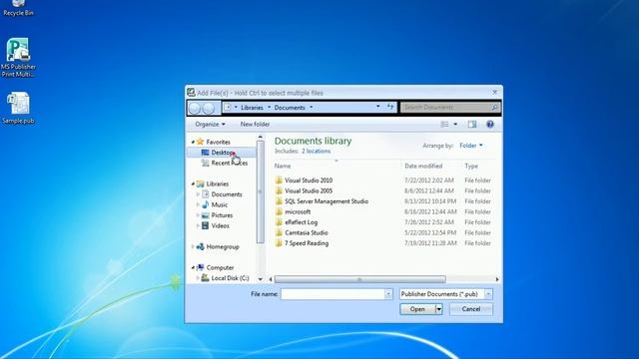Open Recent Places in Favorites
639x359 pixels.
(224, 163)
